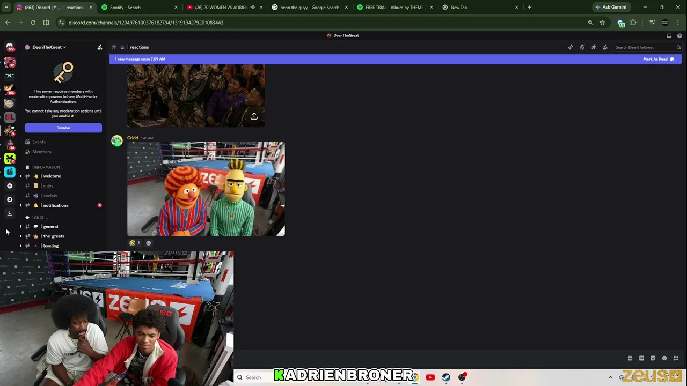Viewport: 687px width, 386px height.
Task: Toggle channel notification settings bell icon
Action: pos(582,47)
